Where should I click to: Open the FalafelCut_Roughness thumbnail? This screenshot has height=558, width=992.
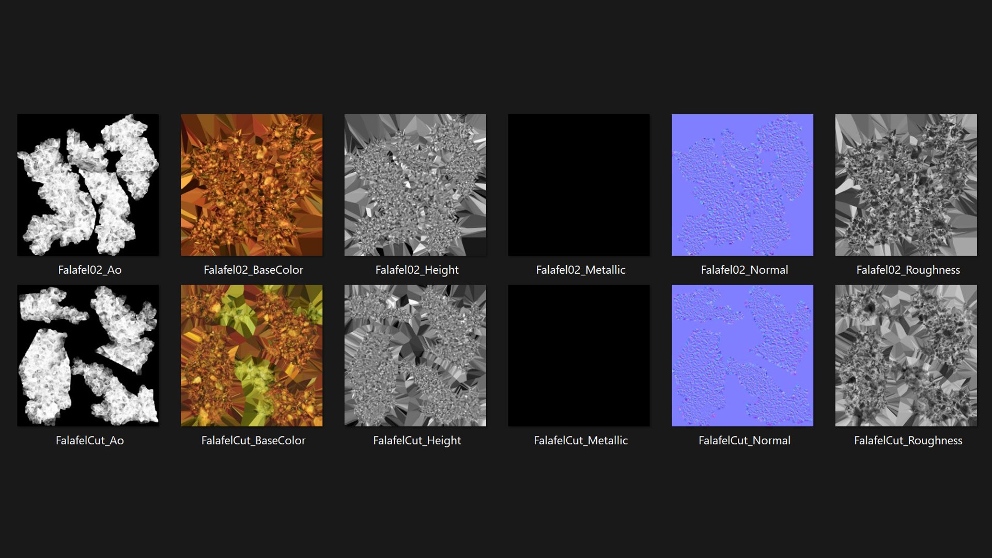pyautogui.click(x=906, y=355)
